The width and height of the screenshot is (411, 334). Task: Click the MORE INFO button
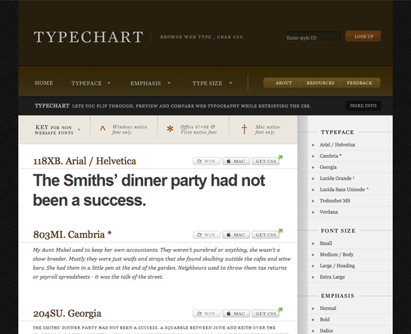pos(363,106)
